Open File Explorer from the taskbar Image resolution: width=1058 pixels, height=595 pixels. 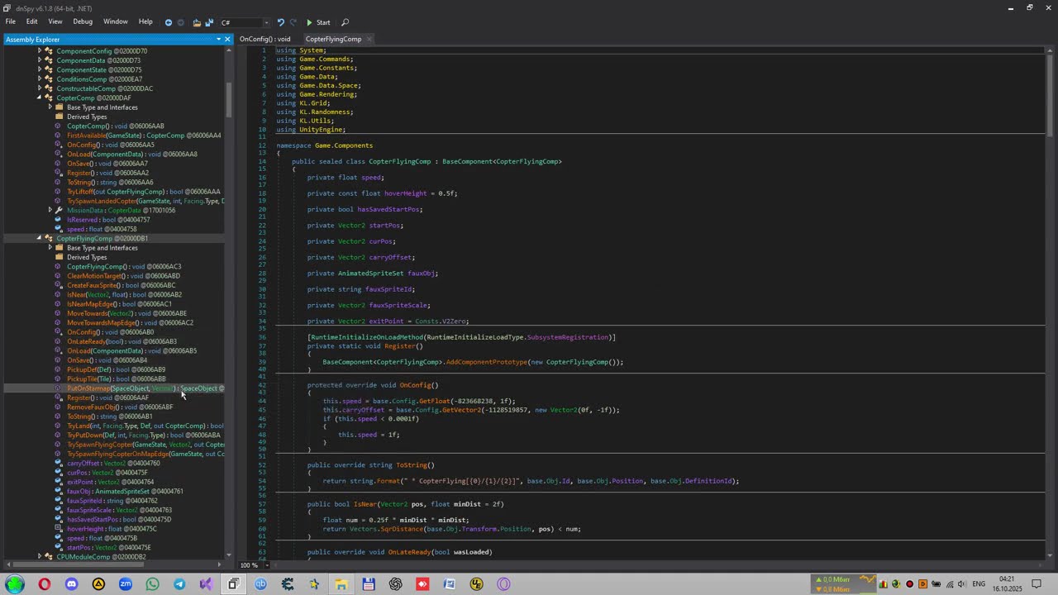341,584
